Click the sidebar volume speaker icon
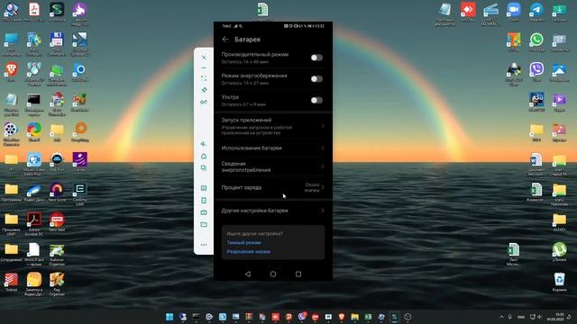The height and width of the screenshot is (324, 577). click(x=204, y=144)
